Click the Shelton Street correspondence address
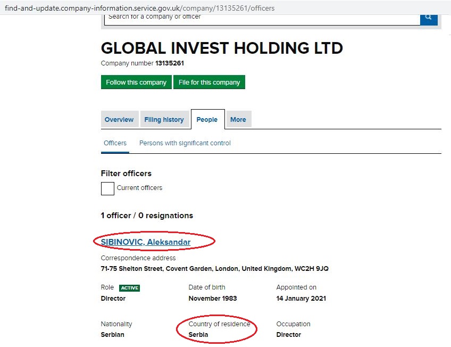Screen dimensions: 451x347 point(214,269)
